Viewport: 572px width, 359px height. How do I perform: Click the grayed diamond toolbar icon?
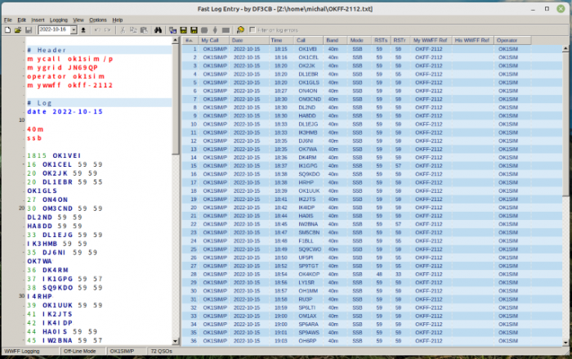[215, 30]
